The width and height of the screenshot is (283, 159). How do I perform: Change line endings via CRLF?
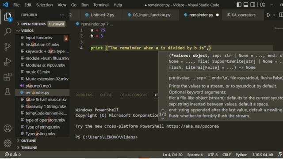point(226,155)
